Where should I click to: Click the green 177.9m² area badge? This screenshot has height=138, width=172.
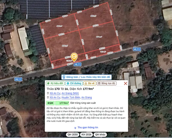tap(62, 103)
